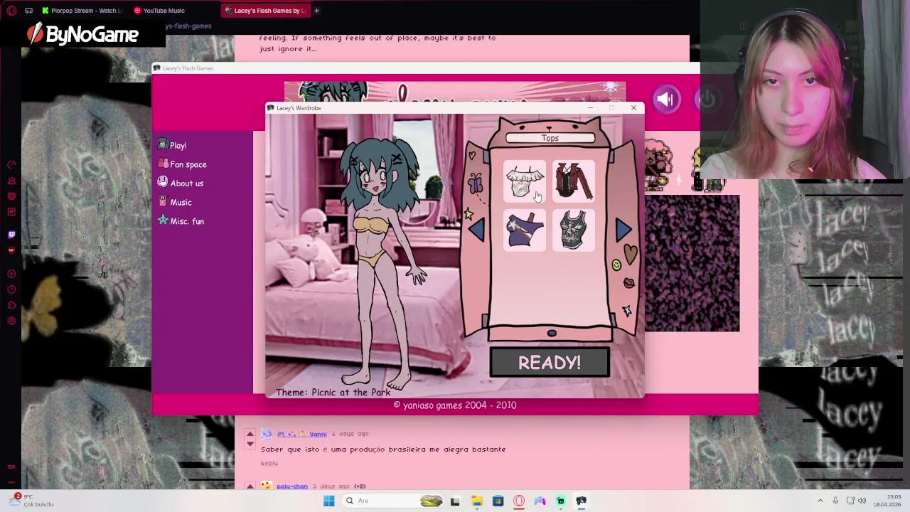Close the Lacey's Wardrobe window
The width and height of the screenshot is (910, 512).
click(633, 108)
